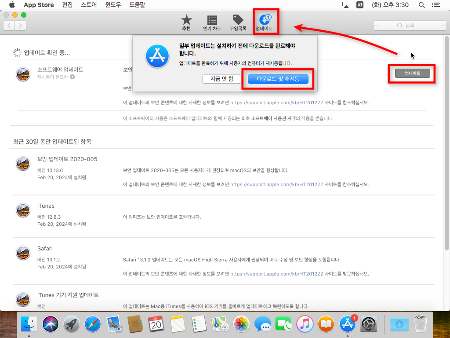Click the 업데이트 확인 중... status text

(x=47, y=53)
